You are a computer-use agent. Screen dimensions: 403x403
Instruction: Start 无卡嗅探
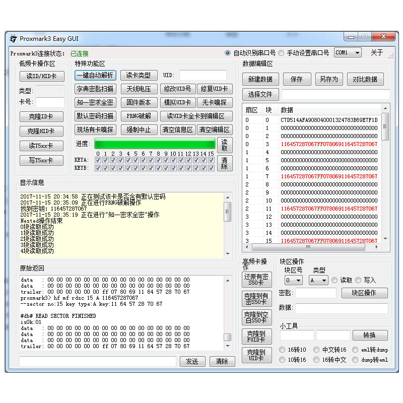coord(215,103)
